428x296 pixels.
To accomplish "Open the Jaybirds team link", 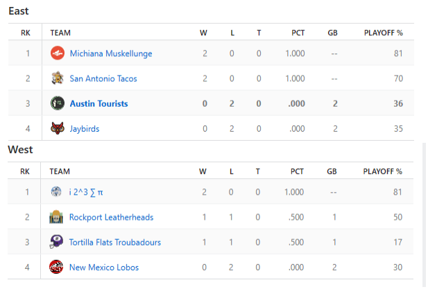I will coord(86,128).
